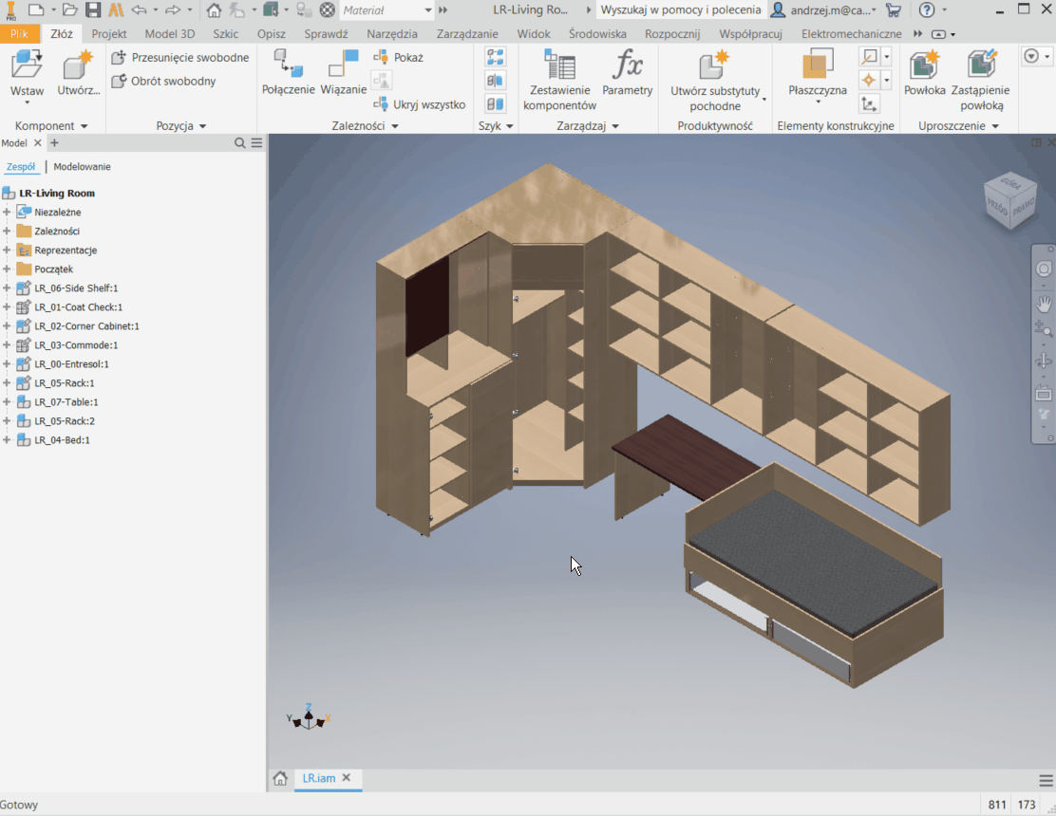The width and height of the screenshot is (1056, 816).
Task: Switch to the Modelowanie browser tab
Action: 82,167
